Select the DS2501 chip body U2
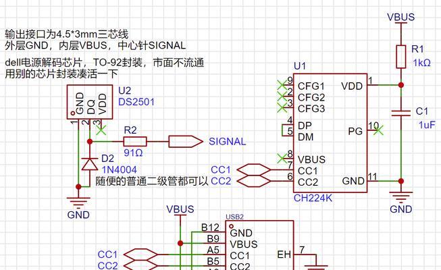Viewport: 441px width, 270px height. pyautogui.click(x=90, y=102)
